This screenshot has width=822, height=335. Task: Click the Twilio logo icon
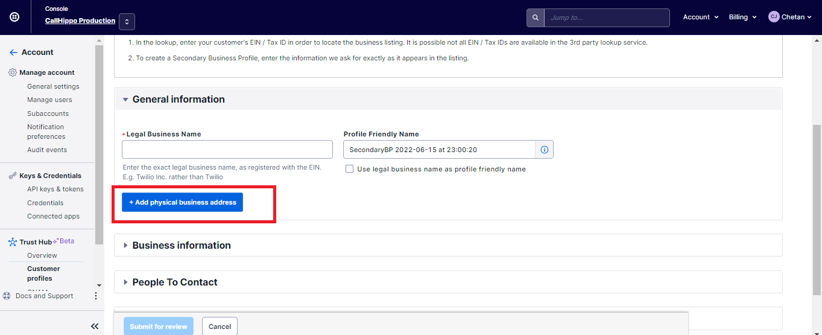(14, 17)
